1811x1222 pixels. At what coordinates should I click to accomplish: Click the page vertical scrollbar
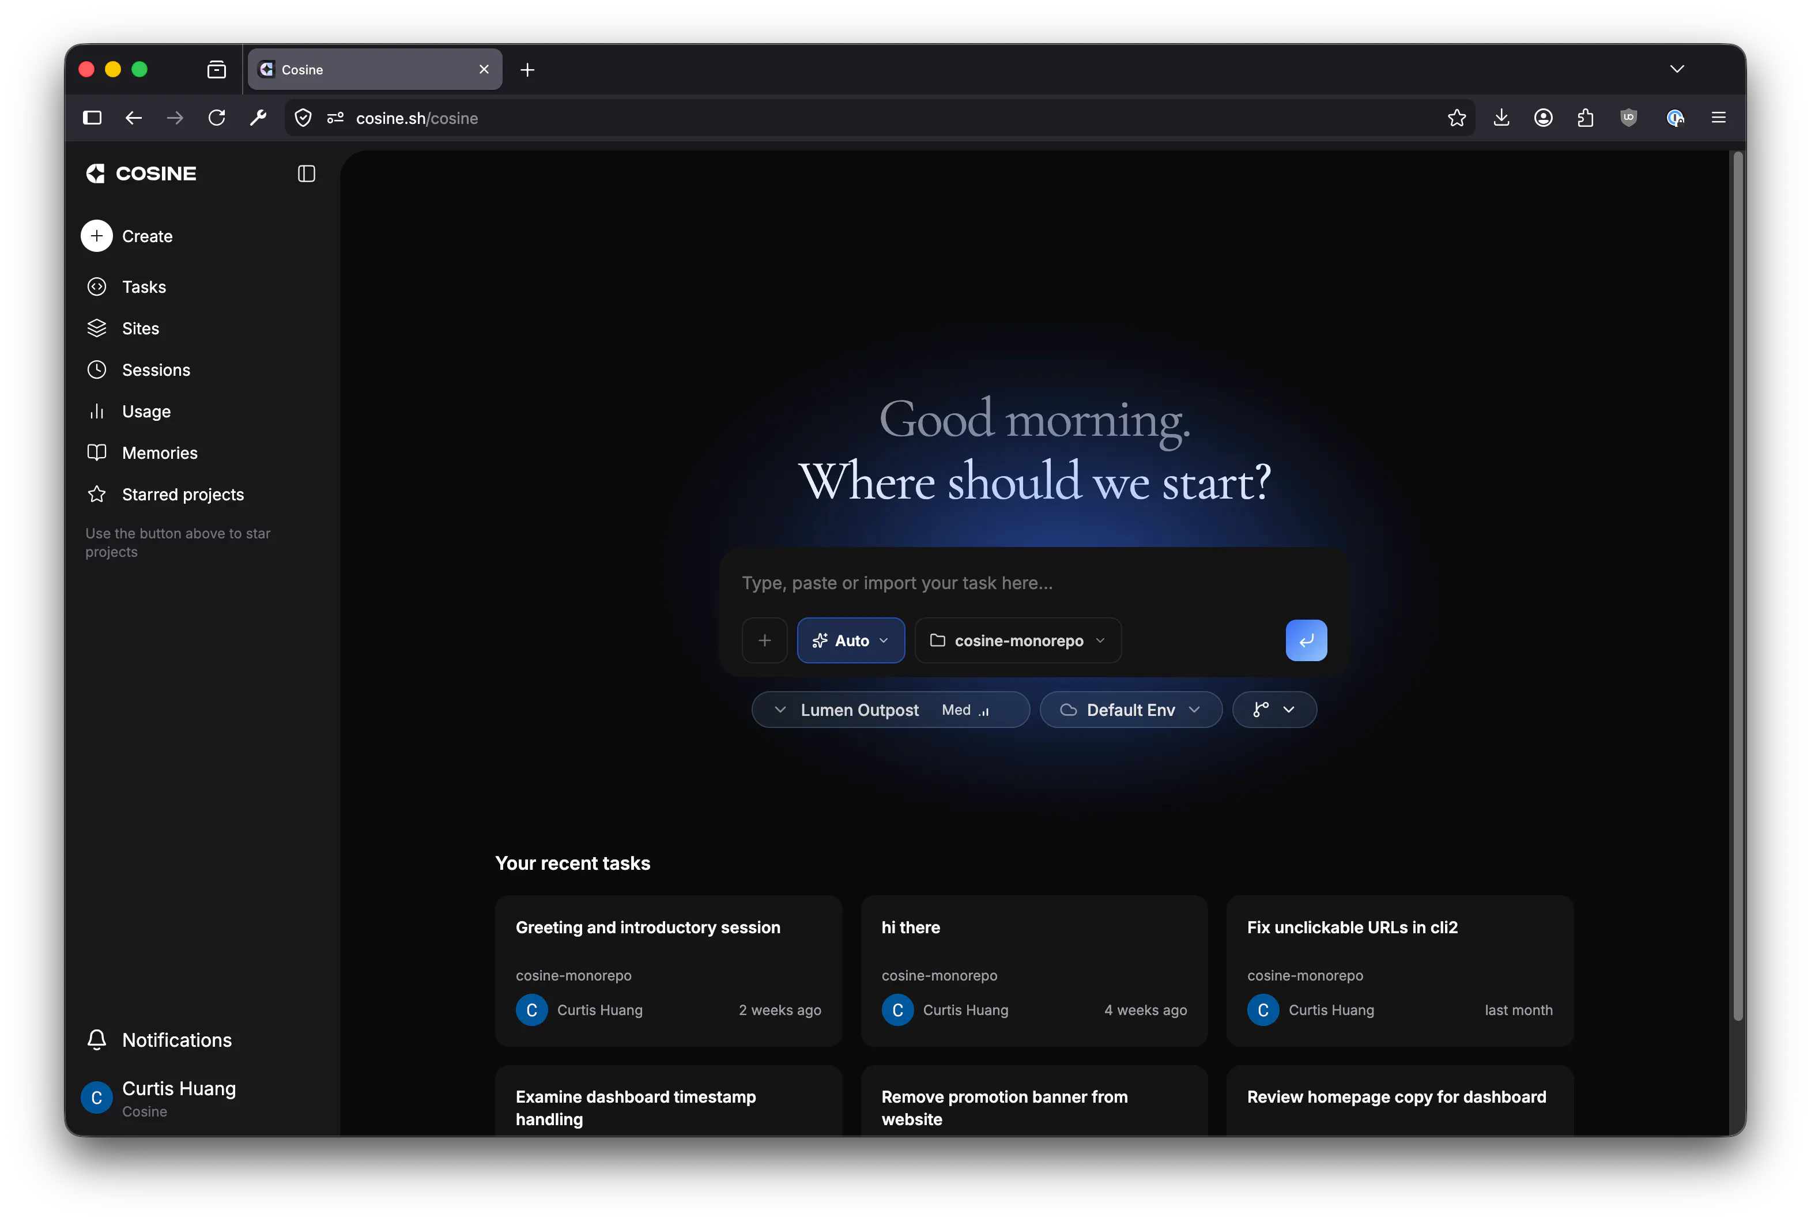pos(1737,586)
